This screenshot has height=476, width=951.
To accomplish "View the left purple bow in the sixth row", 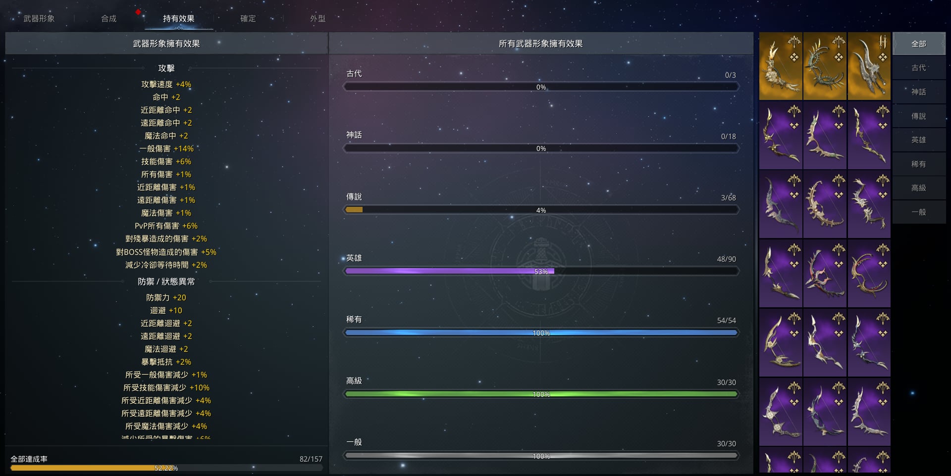I will [781, 412].
